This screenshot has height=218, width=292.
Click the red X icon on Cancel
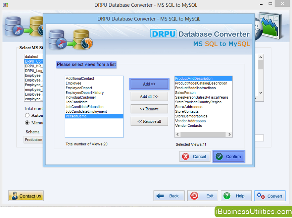tap(186, 157)
